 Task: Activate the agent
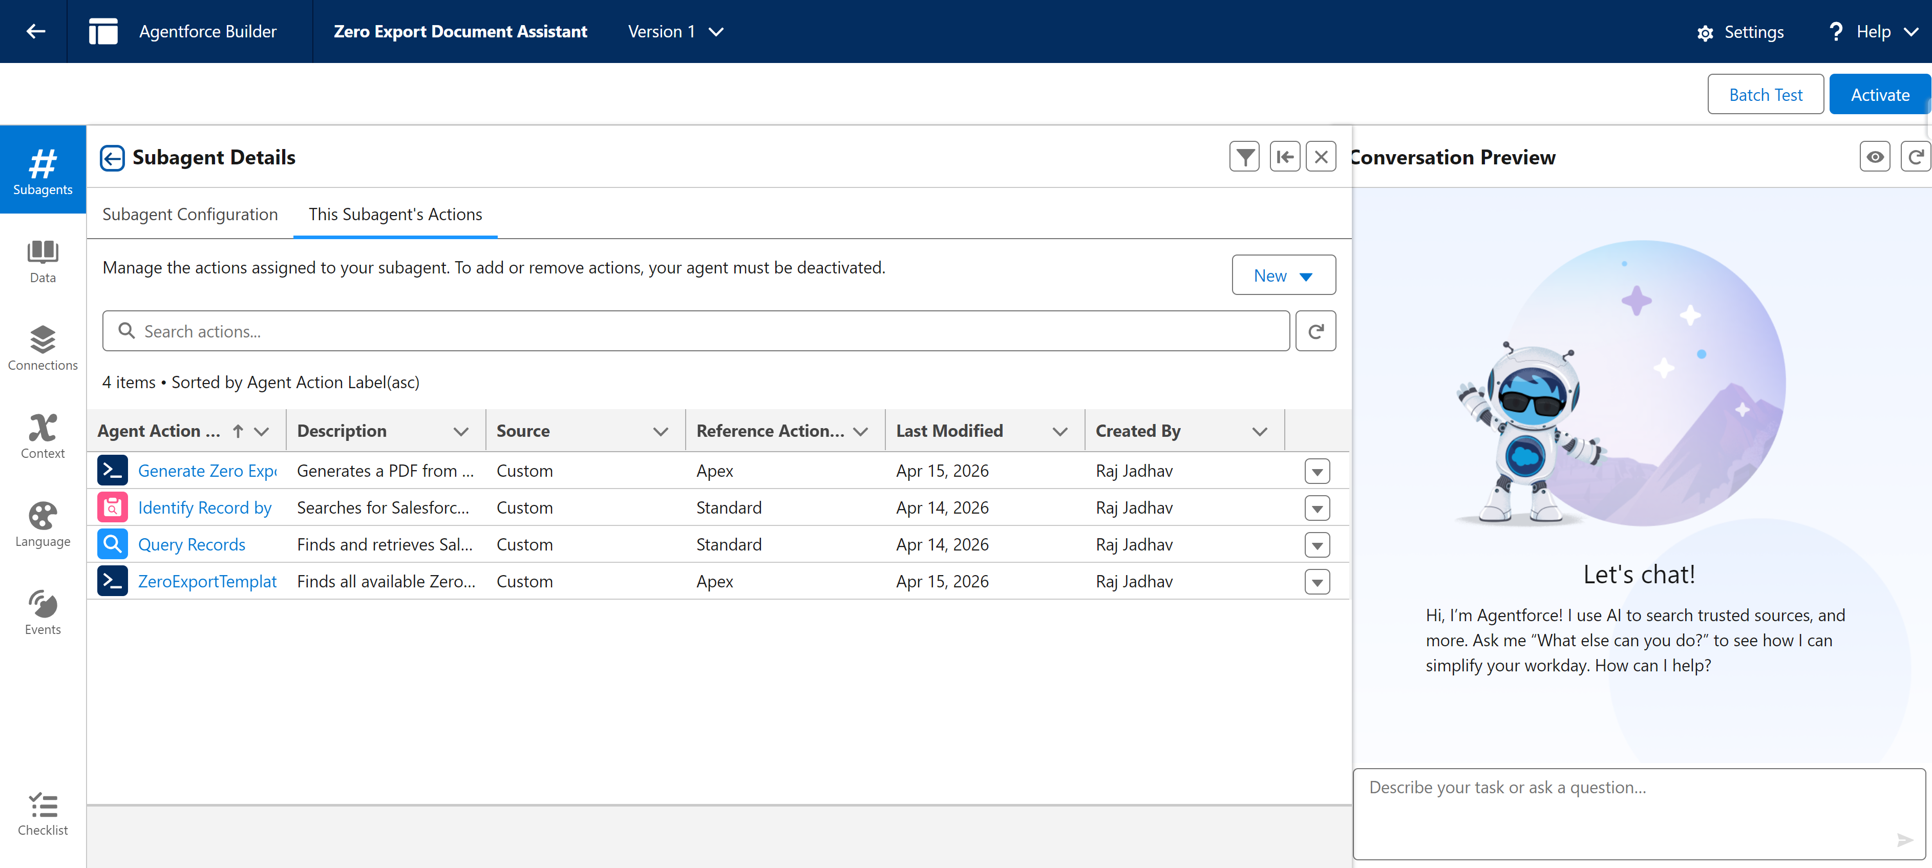click(x=1879, y=95)
